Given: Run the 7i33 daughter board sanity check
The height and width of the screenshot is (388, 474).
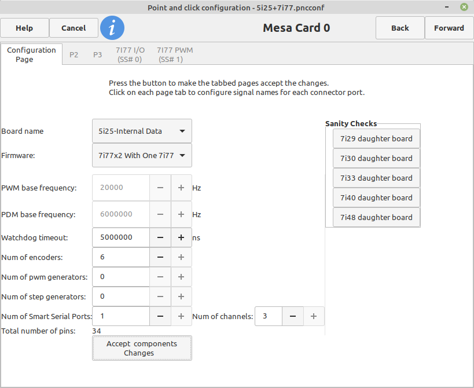Looking at the screenshot, I should tap(376, 178).
